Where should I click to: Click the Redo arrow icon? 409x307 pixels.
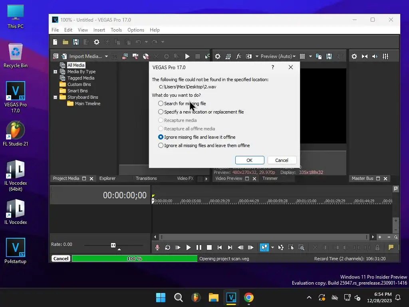pos(155,42)
